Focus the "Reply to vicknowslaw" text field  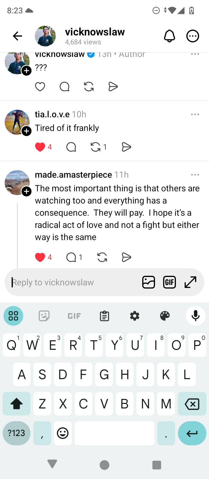pyautogui.click(x=73, y=282)
